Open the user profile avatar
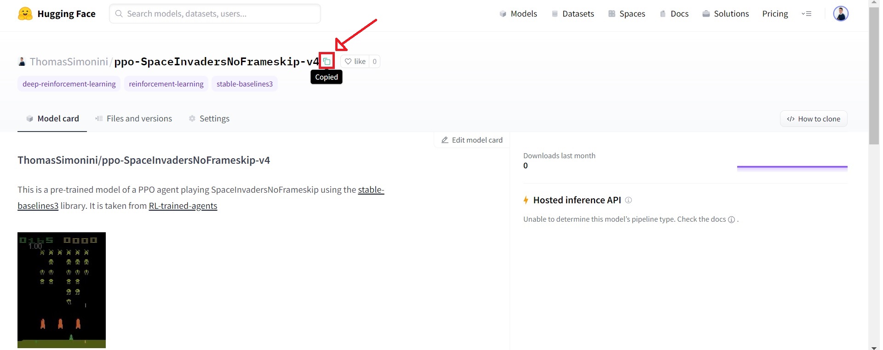The width and height of the screenshot is (883, 350). [840, 14]
